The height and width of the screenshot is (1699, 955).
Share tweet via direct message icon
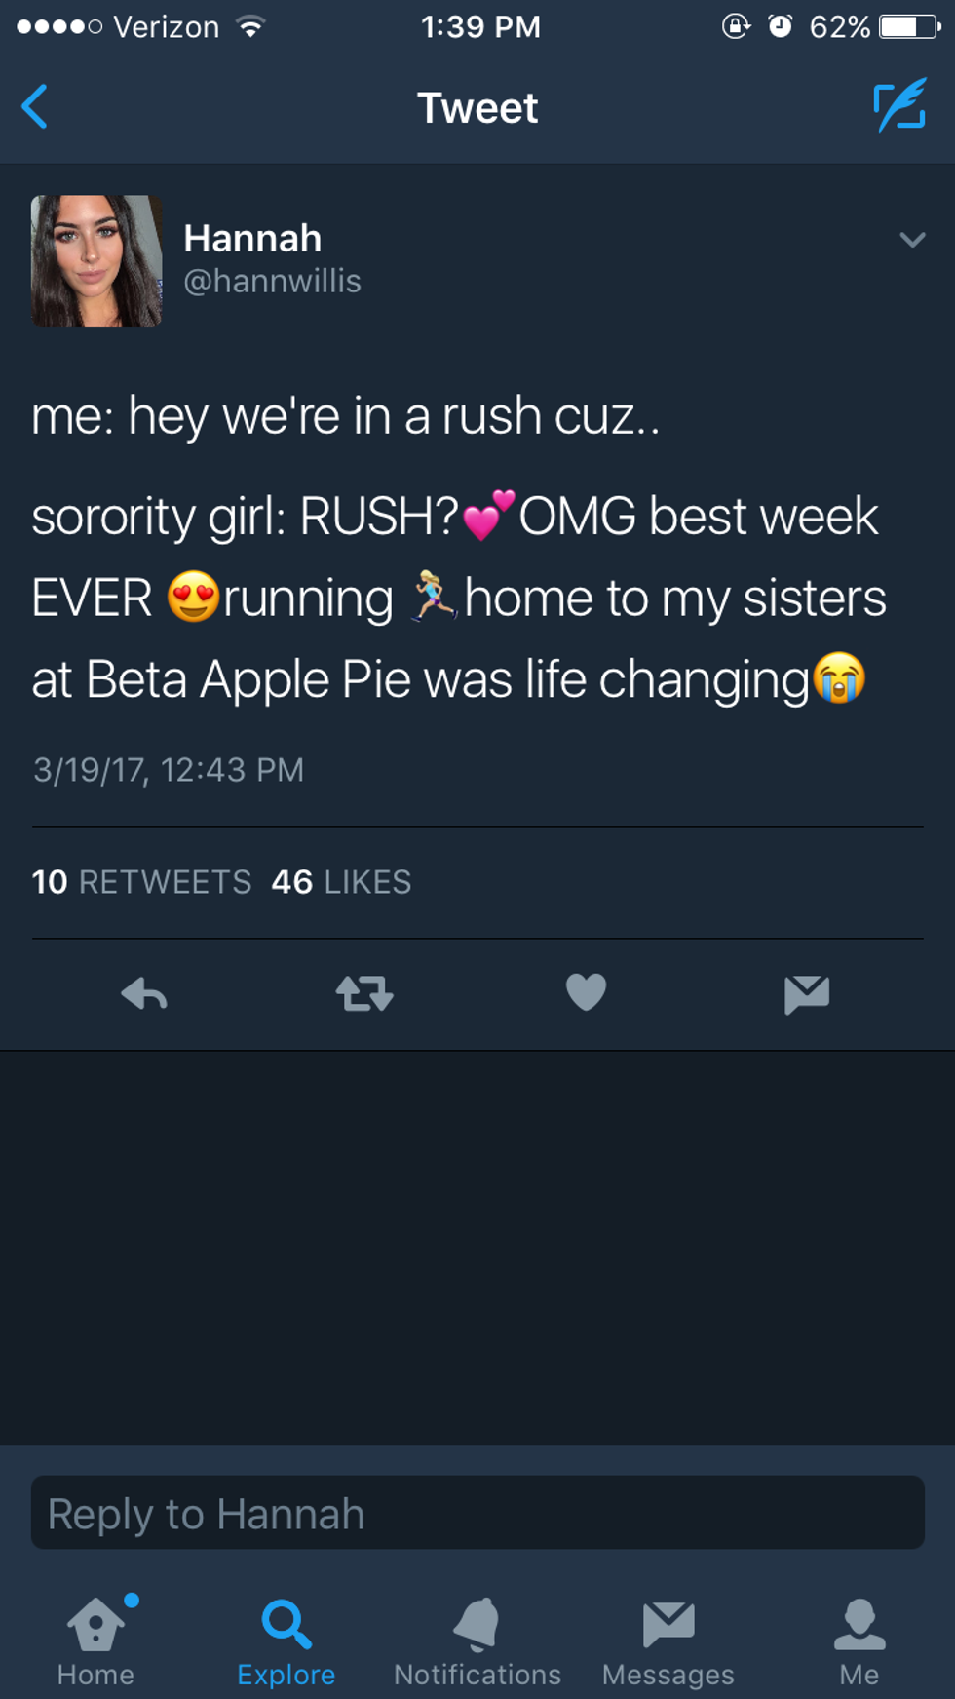[x=807, y=994]
